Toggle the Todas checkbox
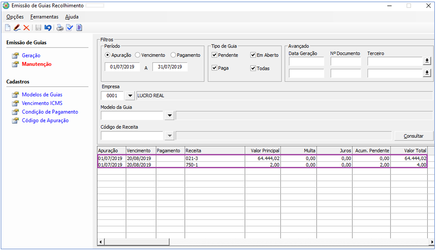436x250 pixels. coord(253,68)
